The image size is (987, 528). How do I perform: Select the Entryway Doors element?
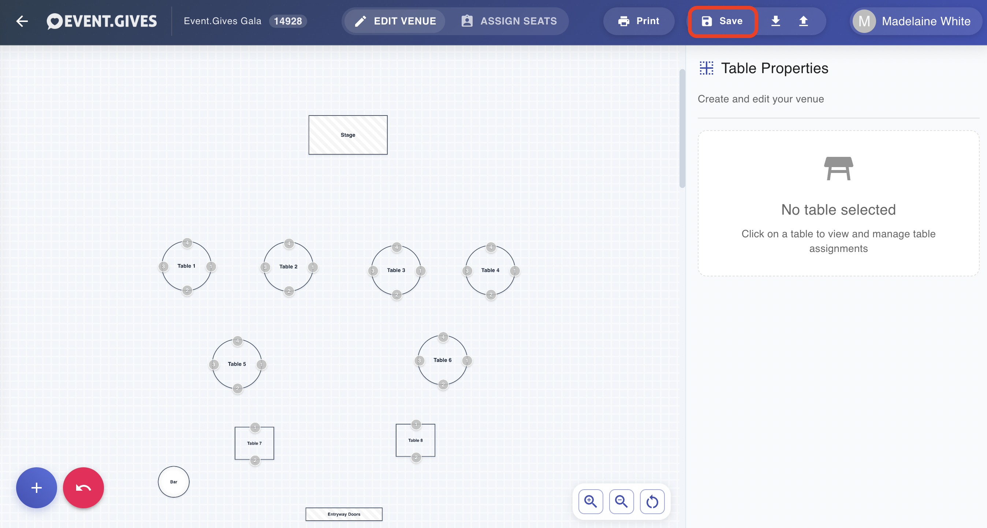(344, 514)
